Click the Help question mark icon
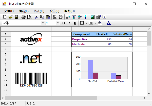152x106 pixels. coord(104,17)
